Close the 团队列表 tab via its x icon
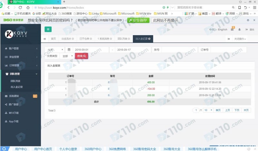The image size is (258, 151). click(x=129, y=39)
